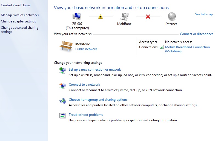Go to Change adapter settings

coord(18,21)
